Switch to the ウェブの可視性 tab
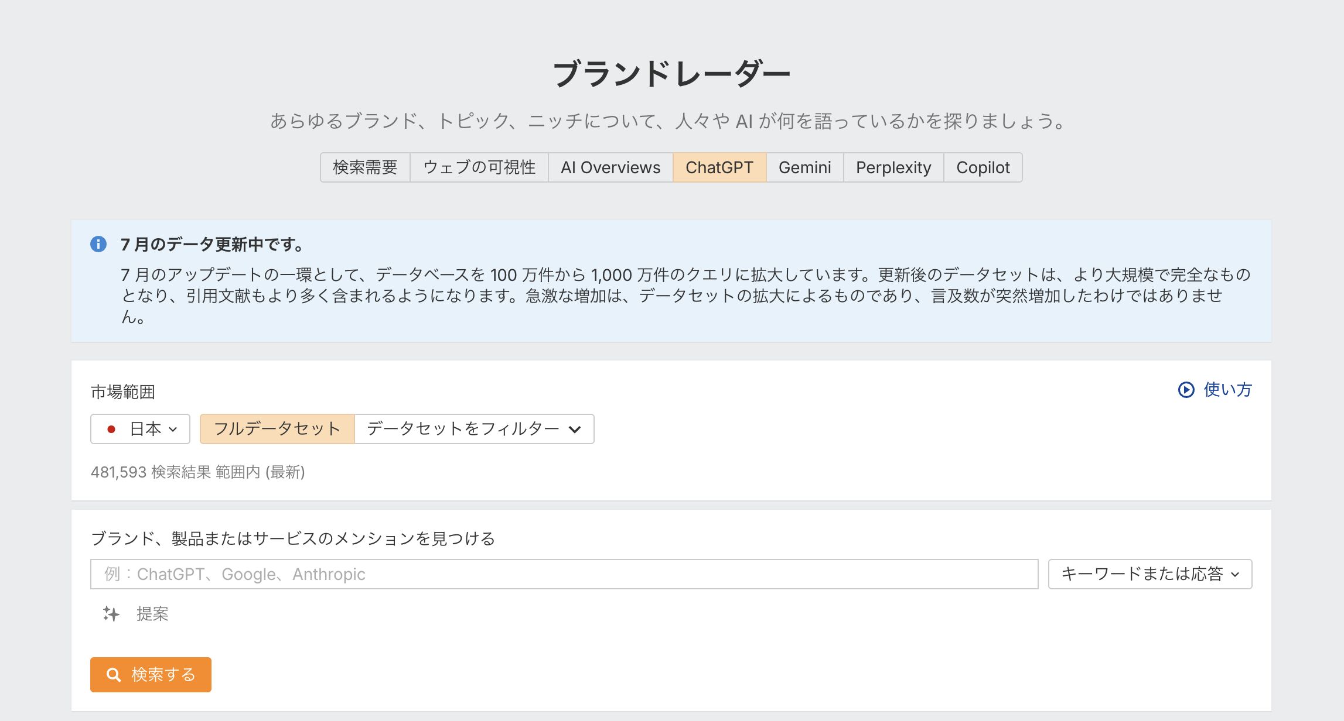 tap(479, 167)
